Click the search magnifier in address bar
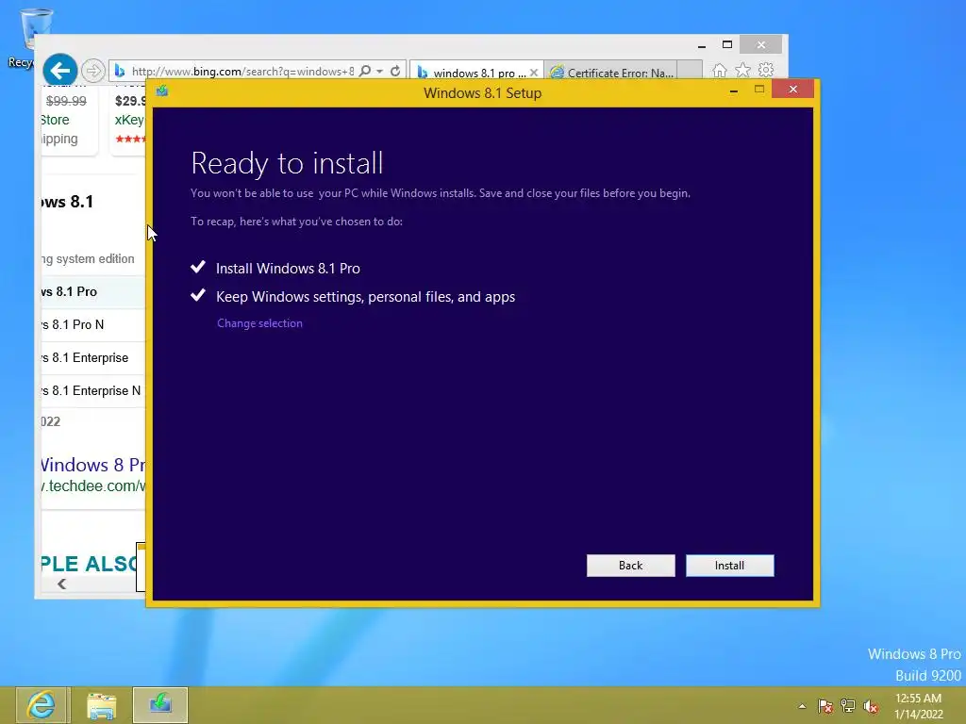The height and width of the screenshot is (724, 966). (365, 71)
